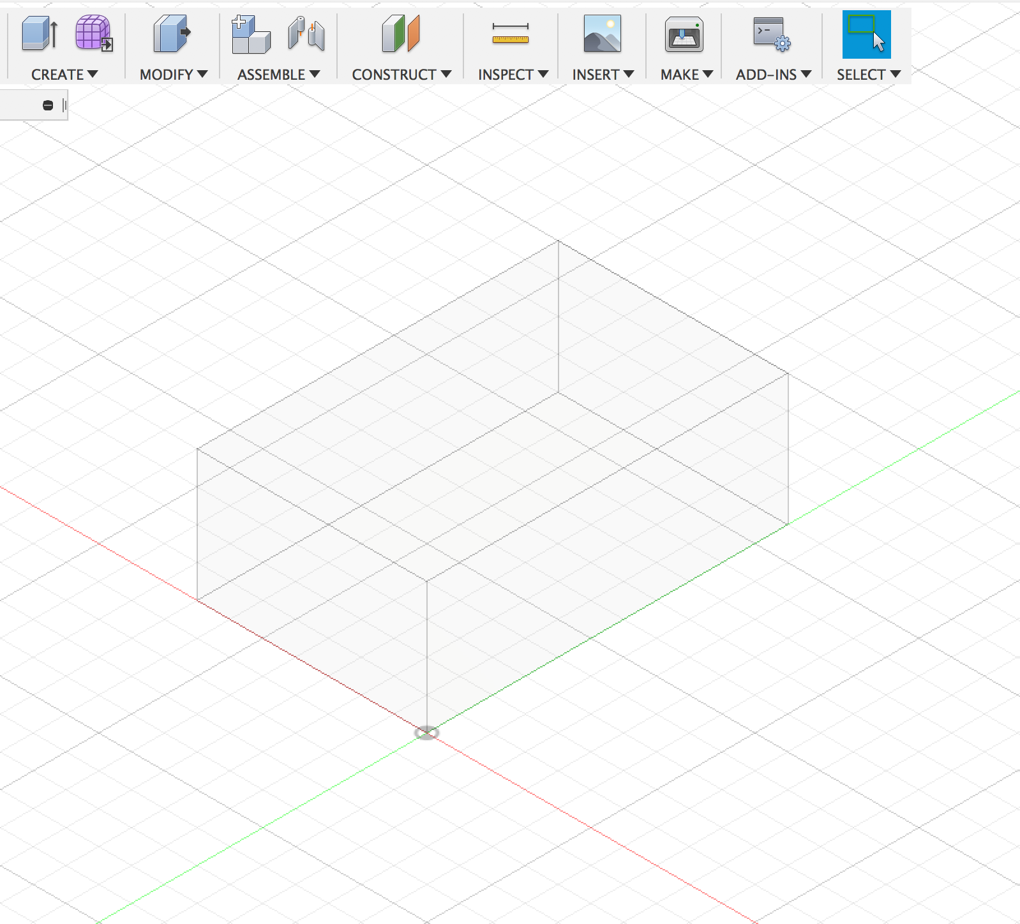
Task: Collapse the browser panel minus button
Action: click(48, 105)
